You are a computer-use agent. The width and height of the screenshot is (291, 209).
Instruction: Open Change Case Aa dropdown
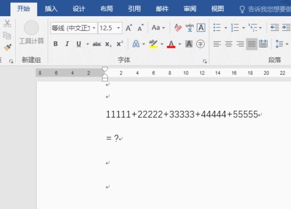(x=158, y=28)
